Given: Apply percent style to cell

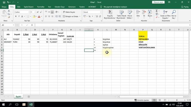Looking at the screenshot, I should tap(90, 16).
